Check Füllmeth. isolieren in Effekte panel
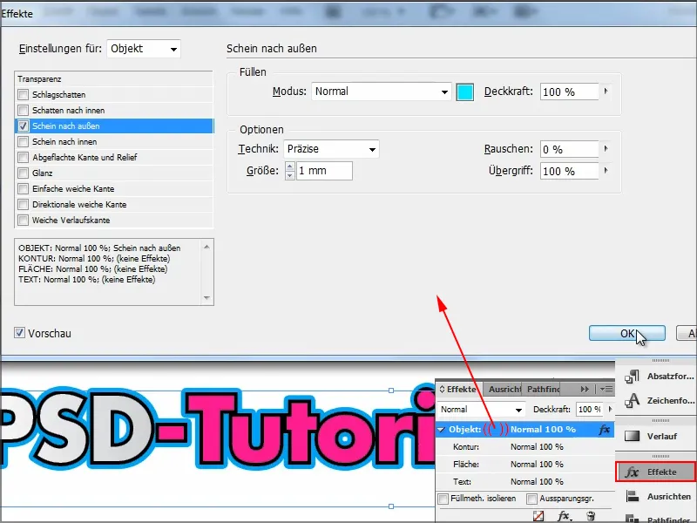This screenshot has height=523, width=697. (x=443, y=499)
